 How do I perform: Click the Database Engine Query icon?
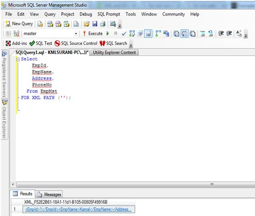[x=40, y=24]
